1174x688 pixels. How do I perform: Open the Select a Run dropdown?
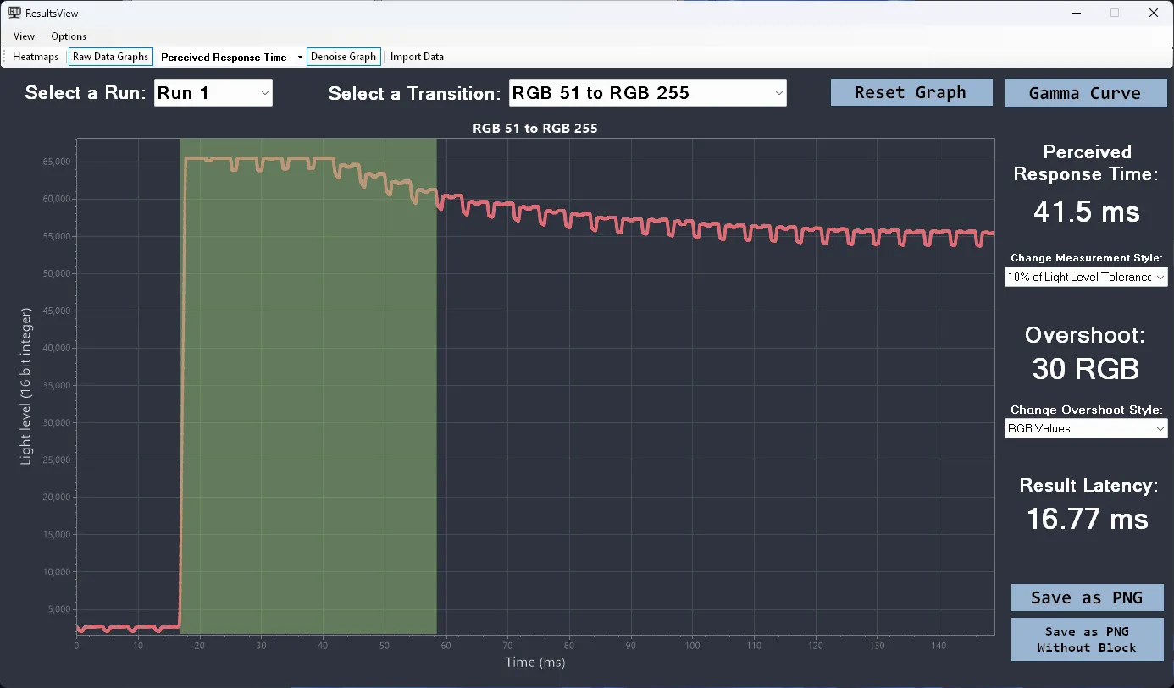[213, 93]
